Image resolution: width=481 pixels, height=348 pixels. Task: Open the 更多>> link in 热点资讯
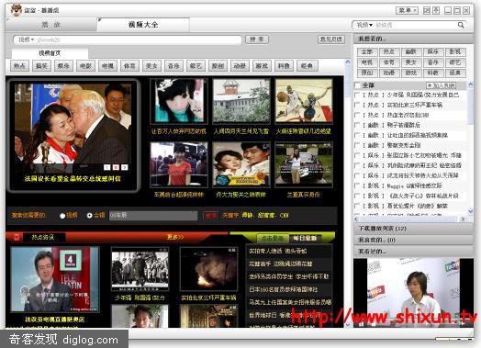tap(174, 237)
